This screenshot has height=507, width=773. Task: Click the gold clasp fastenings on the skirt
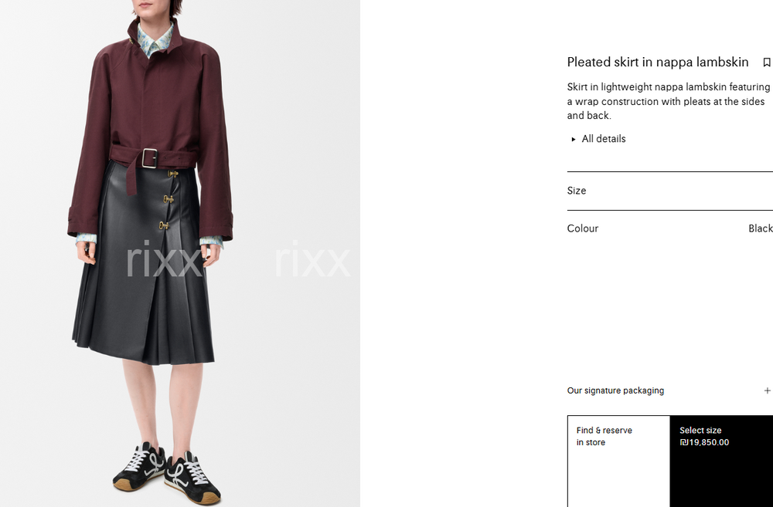[168, 199]
